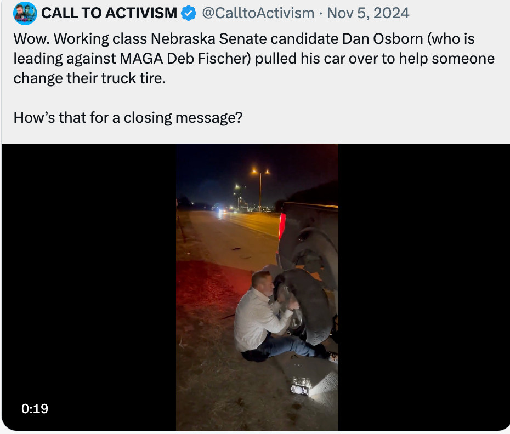
Task: Click the red truck tail light in video
Action: (282, 226)
